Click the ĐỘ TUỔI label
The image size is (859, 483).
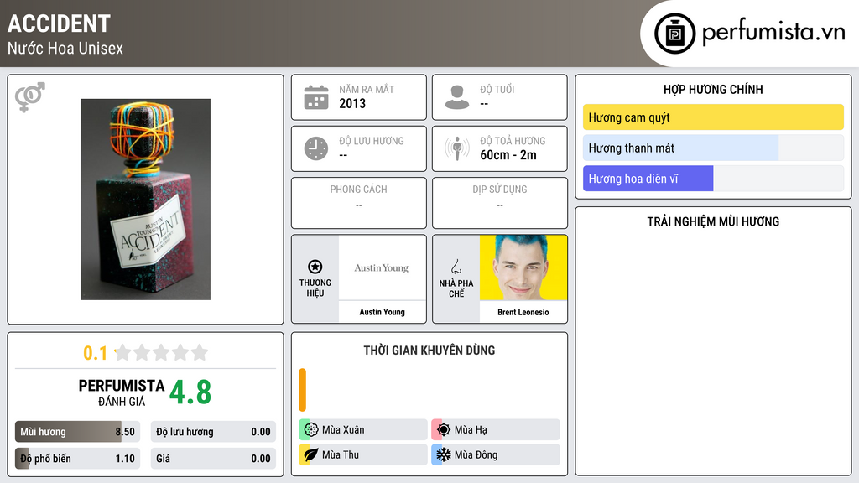click(497, 89)
